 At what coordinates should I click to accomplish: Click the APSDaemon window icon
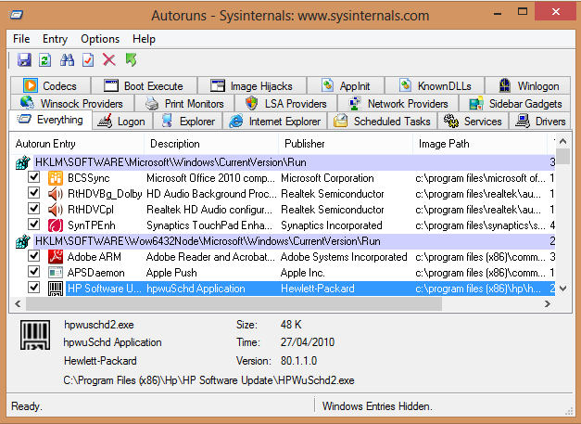point(56,273)
